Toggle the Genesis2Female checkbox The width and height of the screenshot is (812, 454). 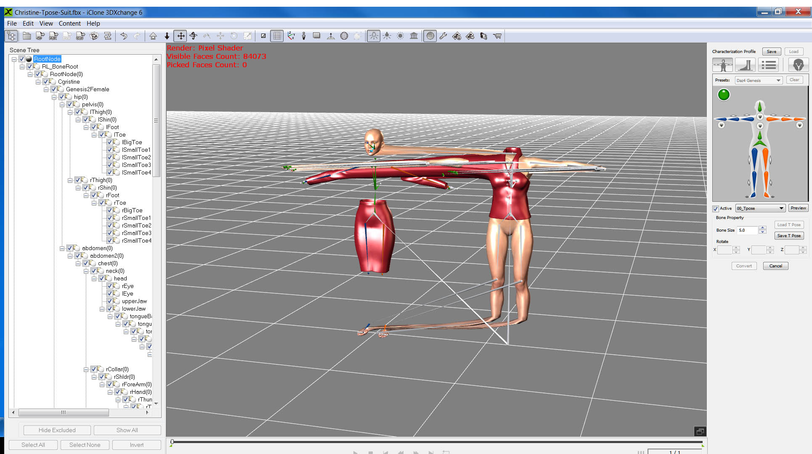(54, 89)
